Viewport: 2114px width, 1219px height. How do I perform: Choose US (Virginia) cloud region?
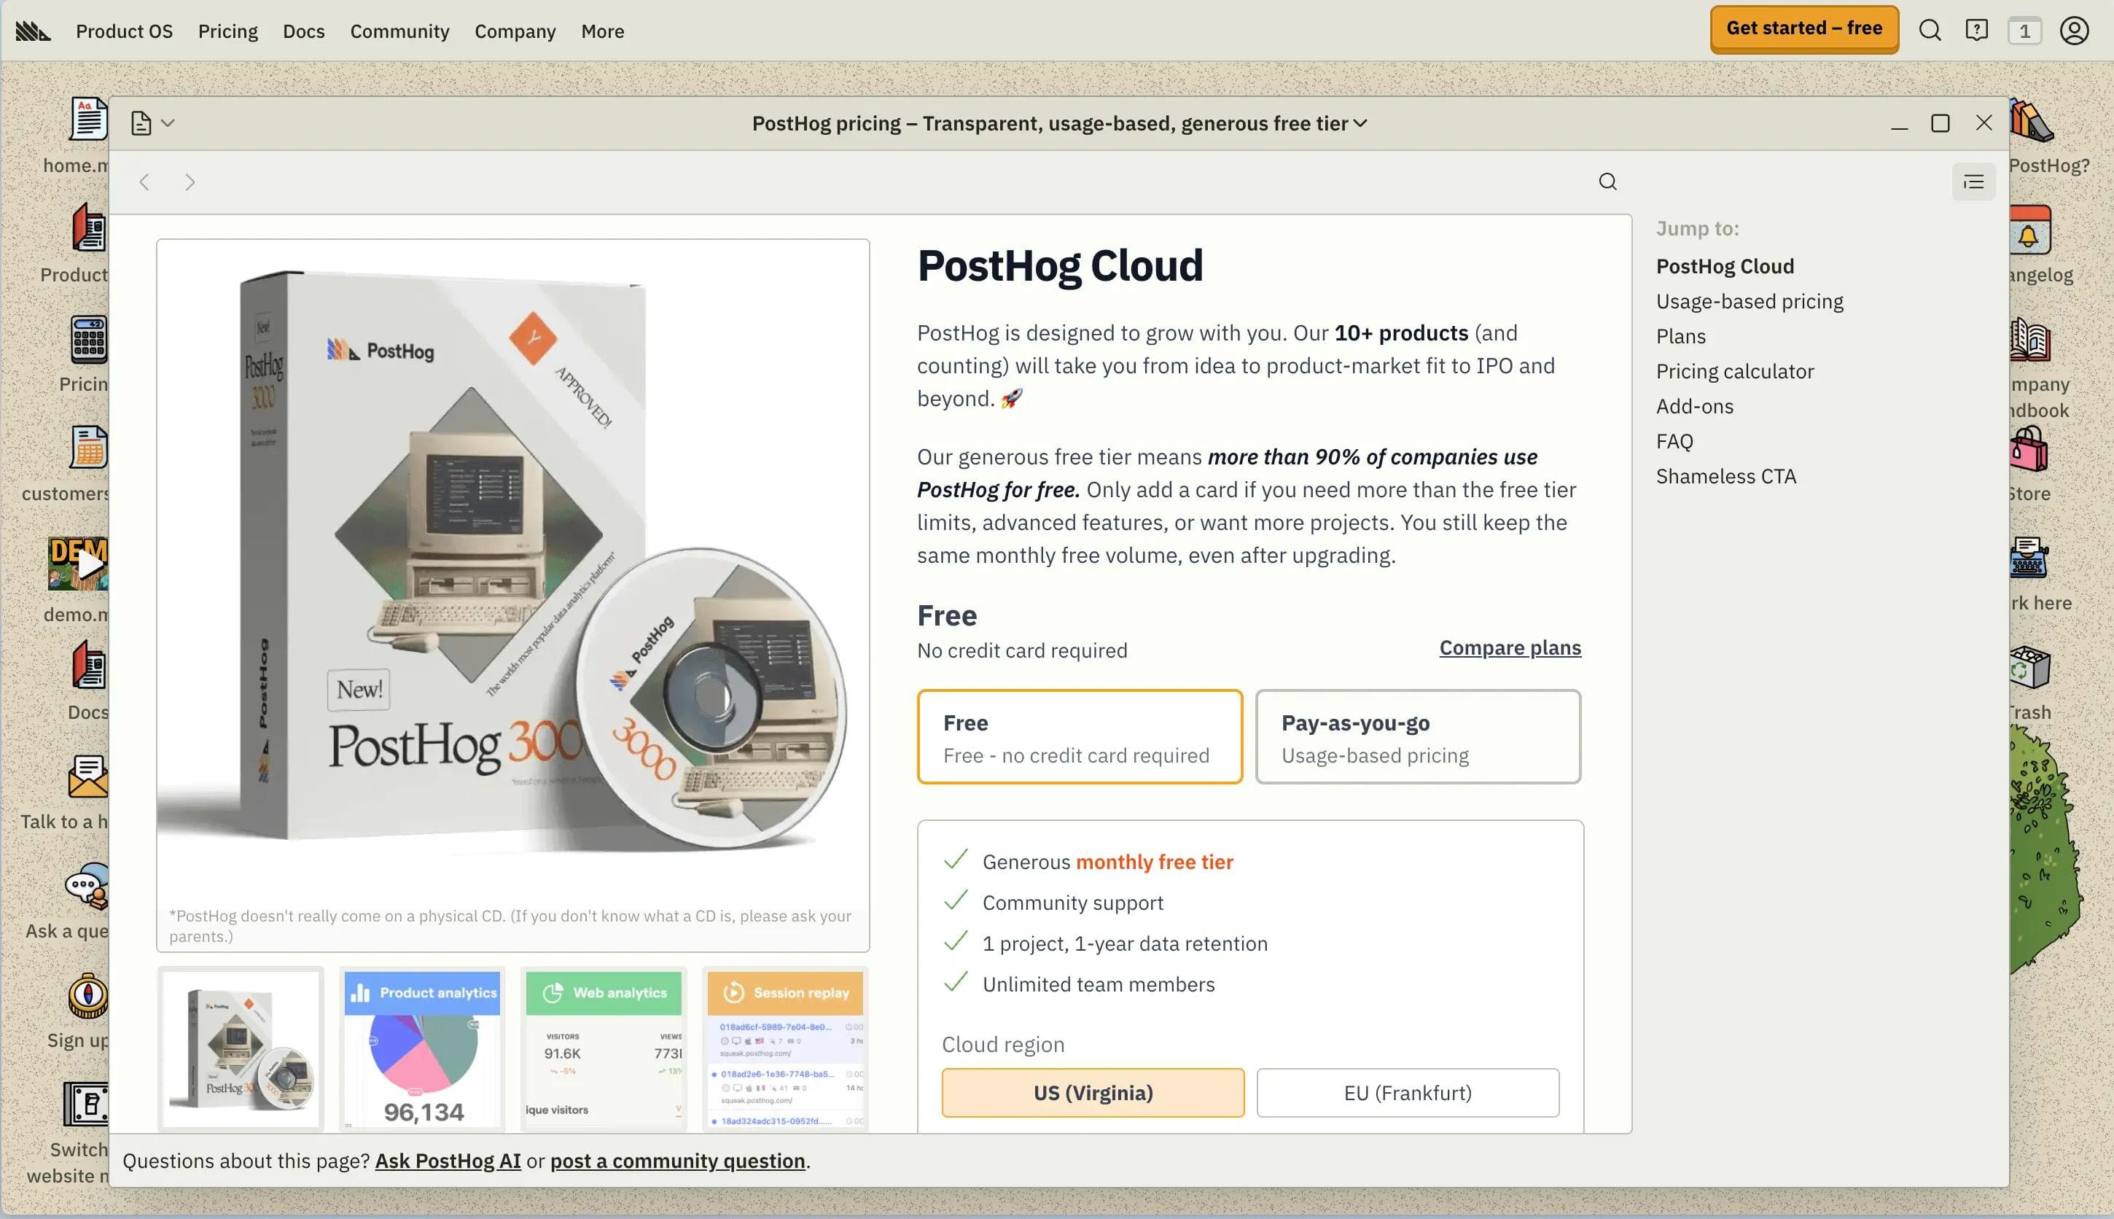coord(1093,1093)
